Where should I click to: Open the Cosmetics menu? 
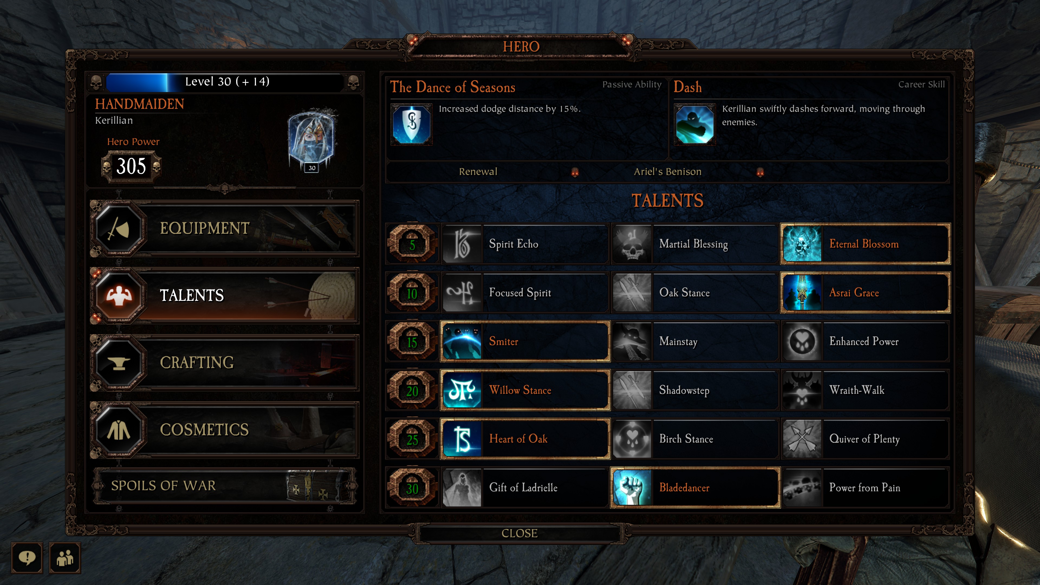tap(225, 430)
